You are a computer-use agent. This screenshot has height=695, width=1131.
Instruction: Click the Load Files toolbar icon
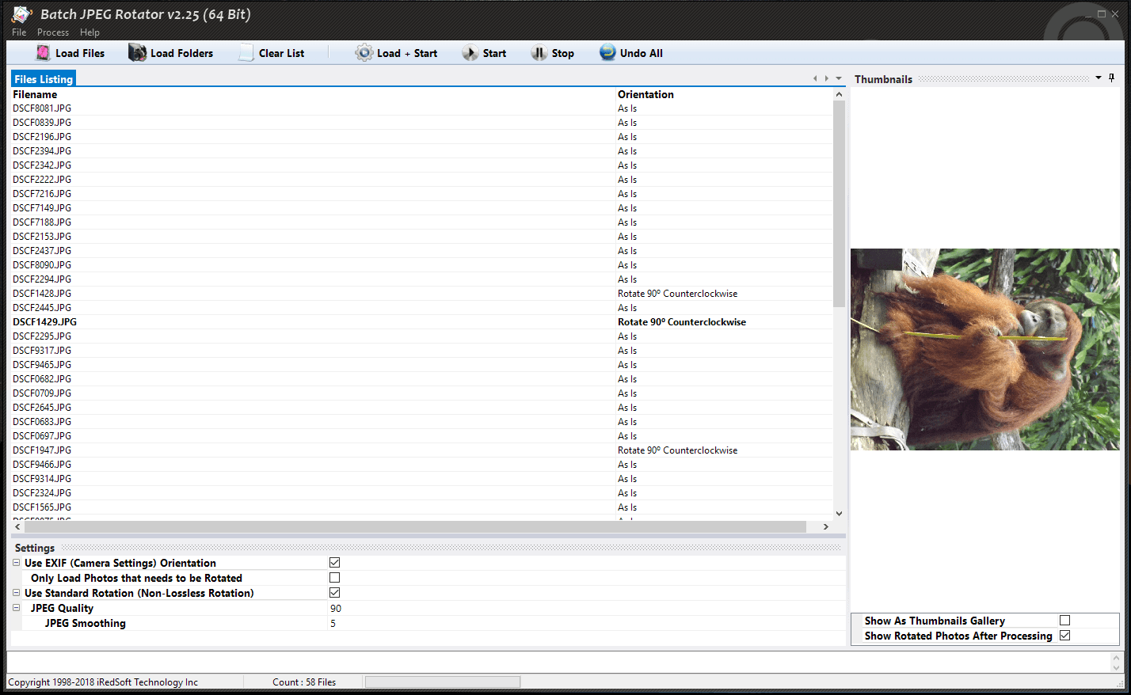43,53
